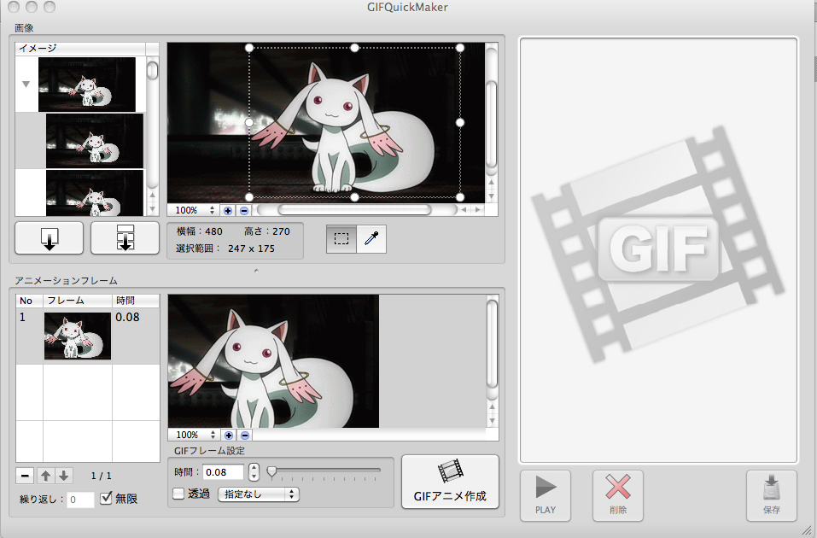Save the GIF with 保存 button
The image size is (817, 538).
coord(772,495)
